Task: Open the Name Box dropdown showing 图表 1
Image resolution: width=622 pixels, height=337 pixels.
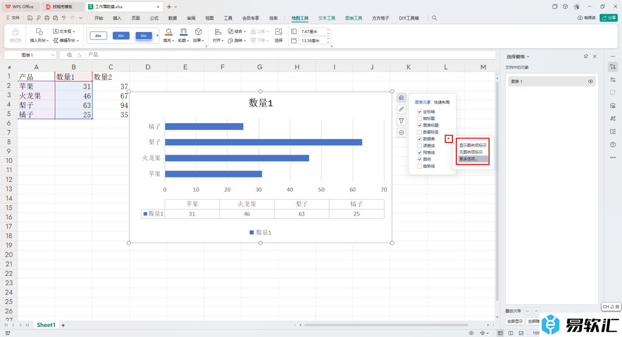Action: [x=53, y=55]
